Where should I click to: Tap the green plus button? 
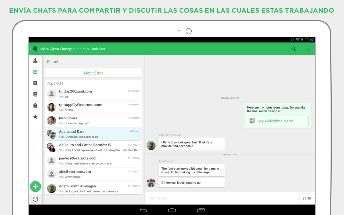pos(35,187)
